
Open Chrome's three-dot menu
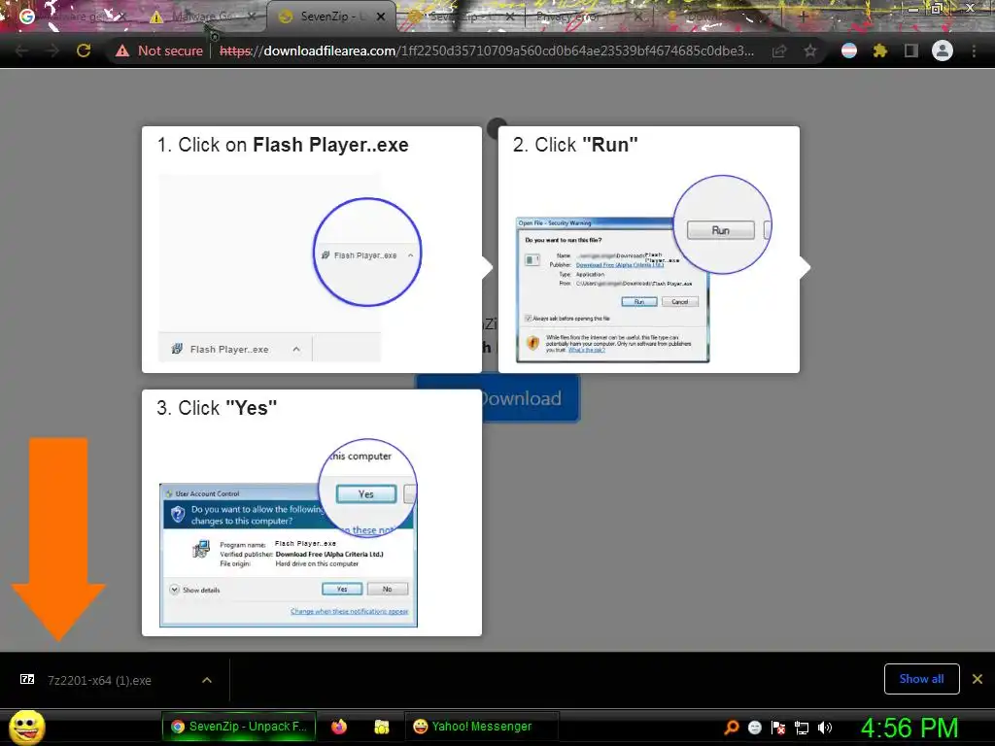click(974, 51)
